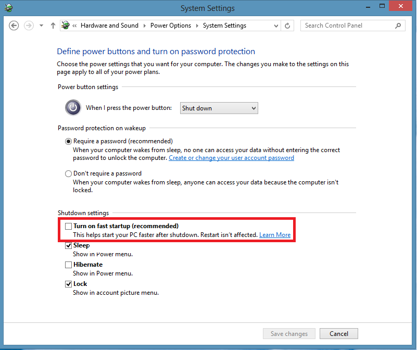
Task: Open the power button action dropdown
Action: 219,108
